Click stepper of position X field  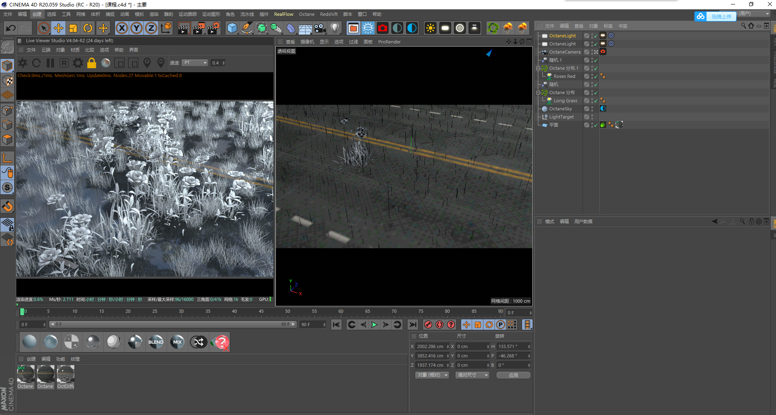448,347
